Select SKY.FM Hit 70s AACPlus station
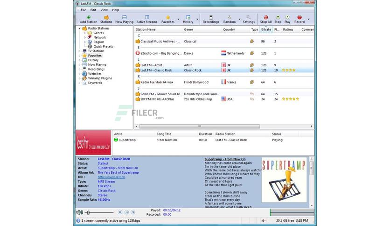The image size is (390, 226). coord(224,99)
